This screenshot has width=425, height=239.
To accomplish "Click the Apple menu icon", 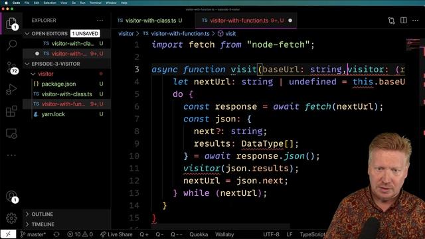I will pyautogui.click(x=6, y=3).
